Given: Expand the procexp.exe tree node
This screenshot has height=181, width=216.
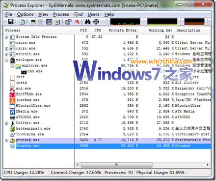Looking at the screenshot, I should click(6, 141).
